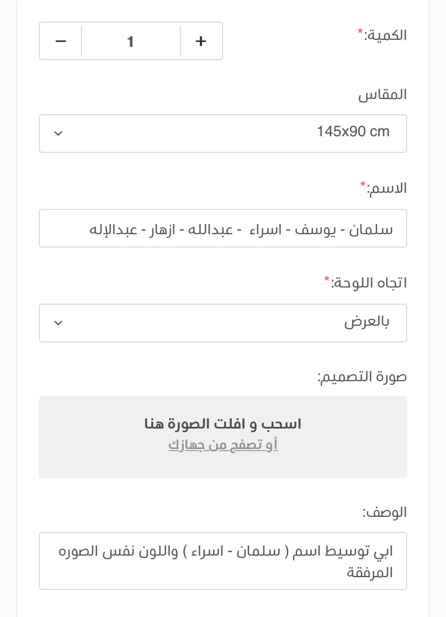446x617 pixels.
Task: Click the صورة التصميم label
Action: (363, 377)
